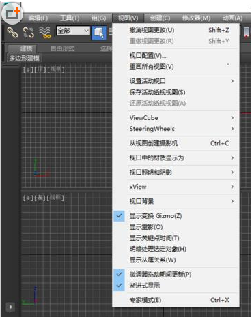Screen dimensions: 252x317
Task: Click the 3ds Max application logo button
Action: (x=12, y=14)
